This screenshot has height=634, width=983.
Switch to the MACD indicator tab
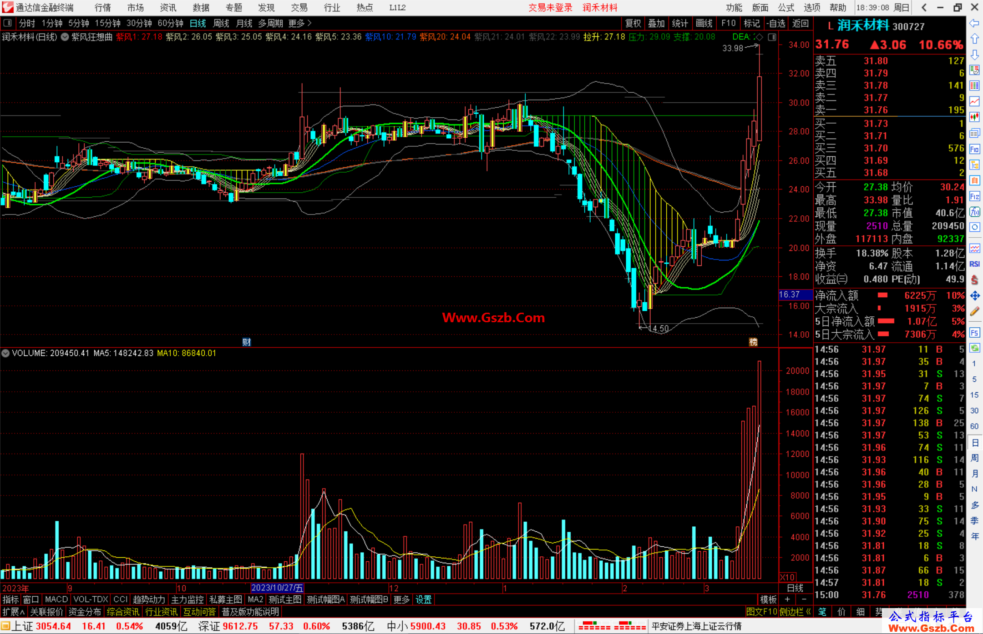coord(56,599)
